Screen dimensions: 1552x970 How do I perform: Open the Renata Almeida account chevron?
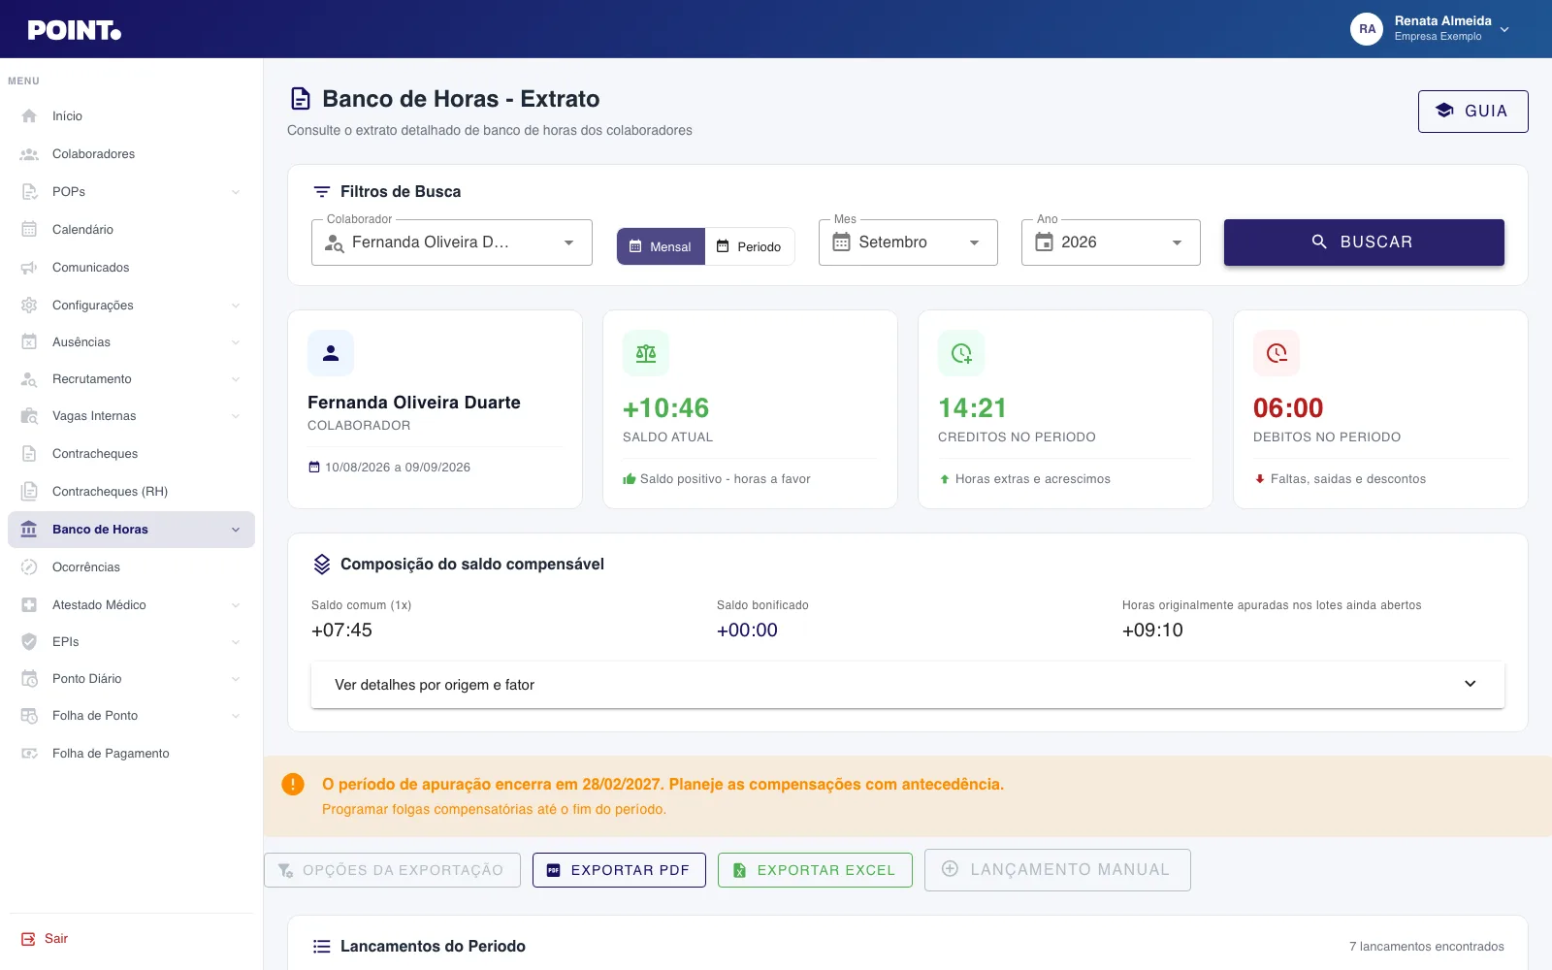[1504, 29]
